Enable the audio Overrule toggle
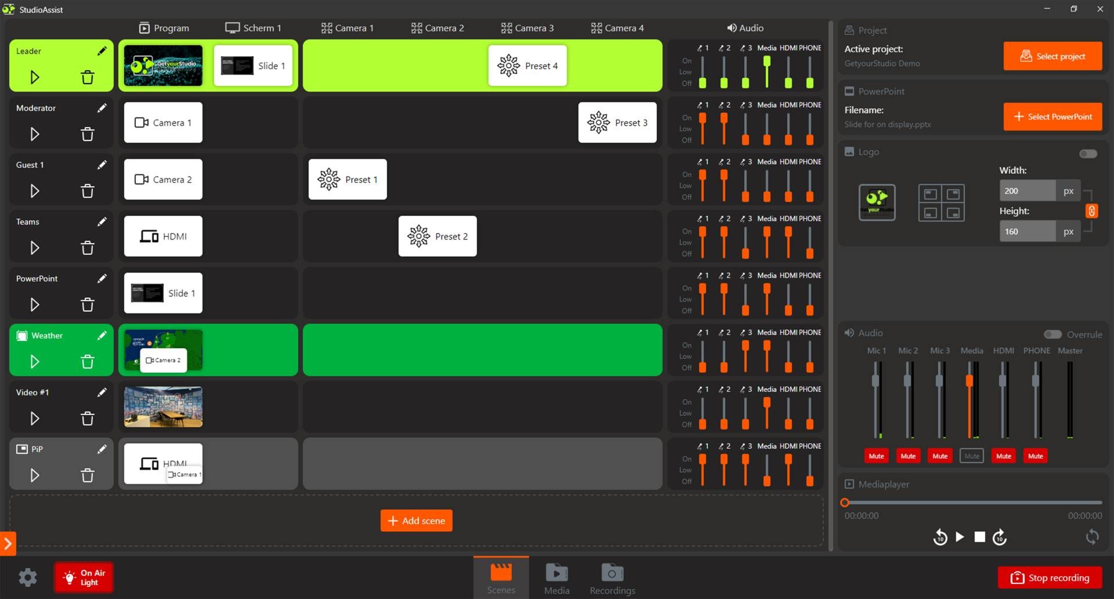The height and width of the screenshot is (599, 1114). pyautogui.click(x=1052, y=334)
